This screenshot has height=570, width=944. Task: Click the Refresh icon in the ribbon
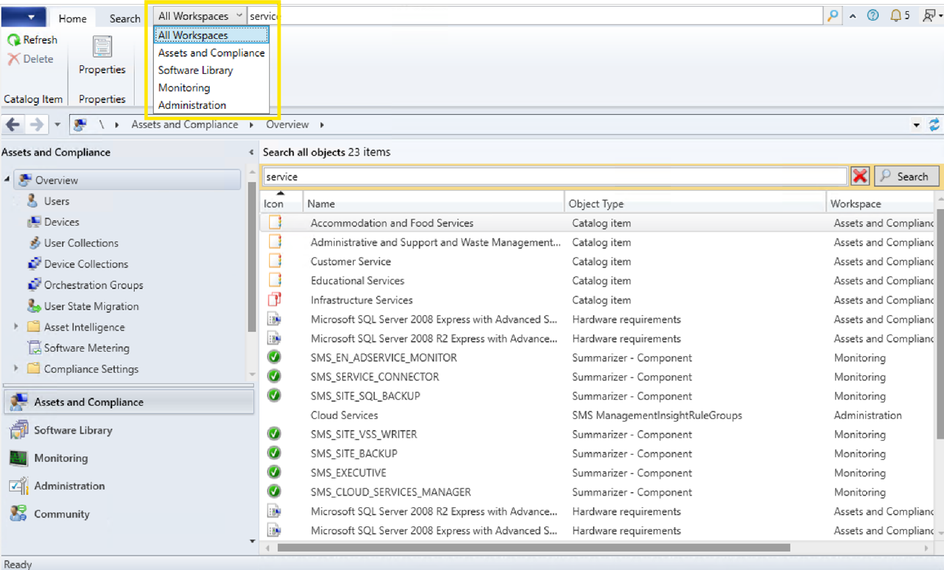[x=14, y=40]
